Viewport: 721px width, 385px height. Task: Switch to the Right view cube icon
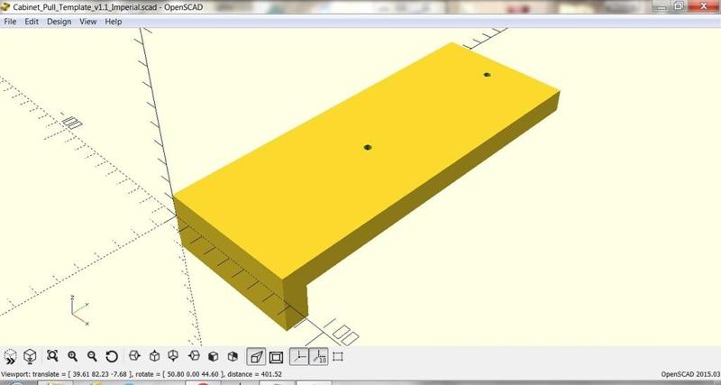coord(134,356)
